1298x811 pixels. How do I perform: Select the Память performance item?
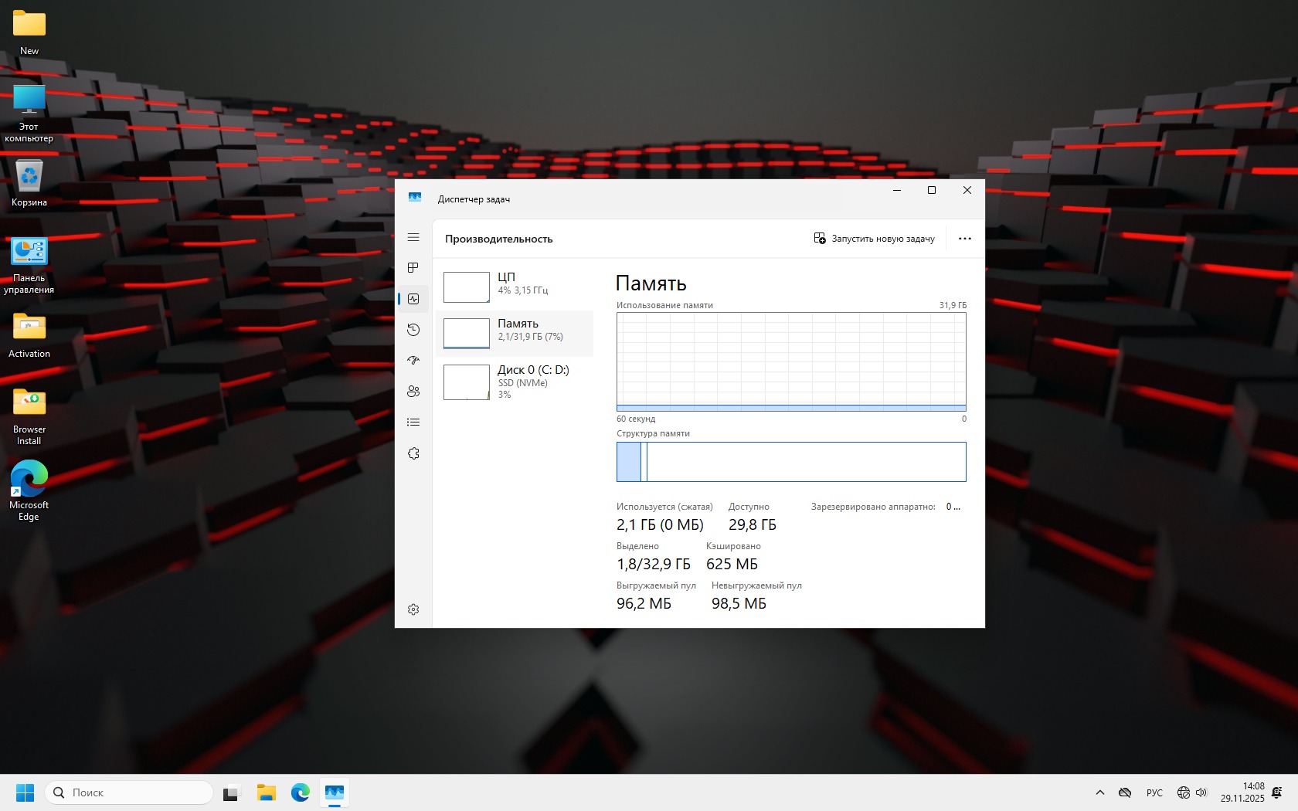click(x=515, y=333)
